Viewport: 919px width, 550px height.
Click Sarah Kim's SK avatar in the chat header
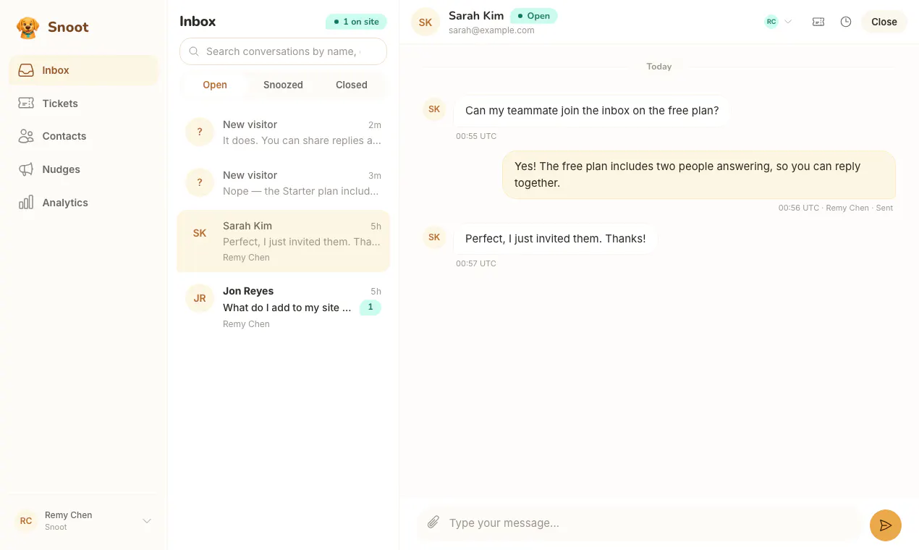click(x=425, y=22)
